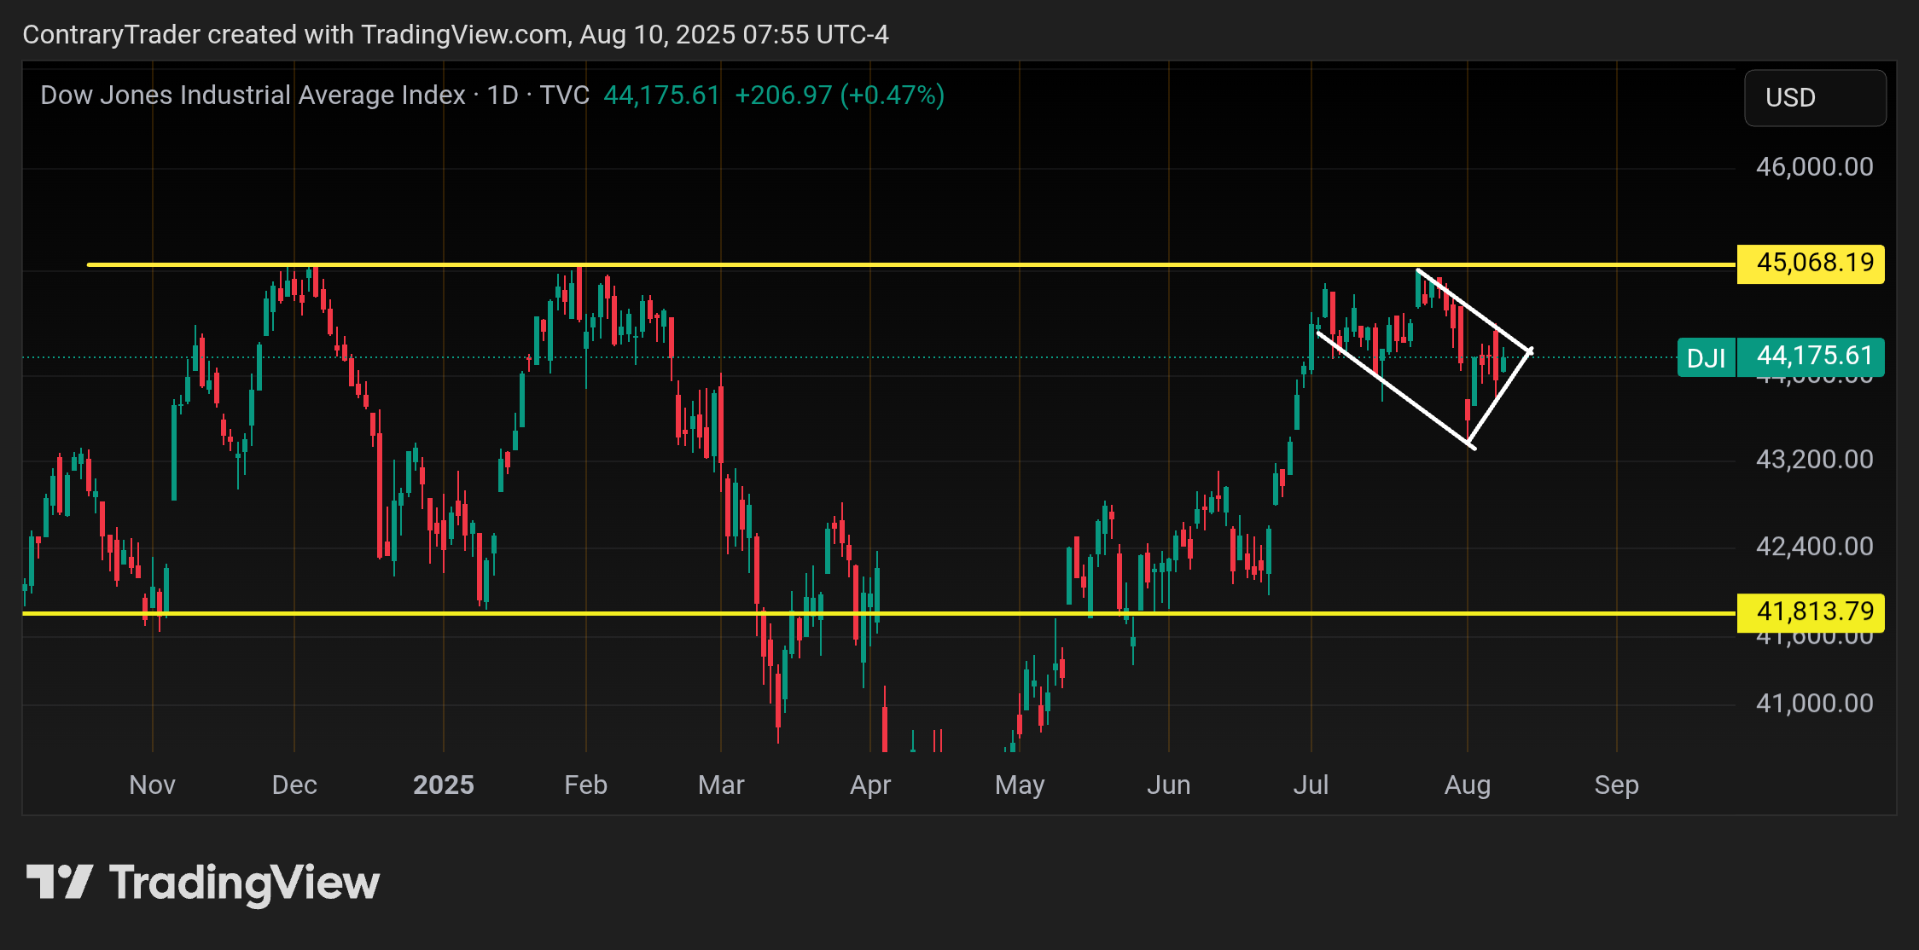This screenshot has height=950, width=1919.
Task: Click the Jun time axis label
Action: (1168, 785)
